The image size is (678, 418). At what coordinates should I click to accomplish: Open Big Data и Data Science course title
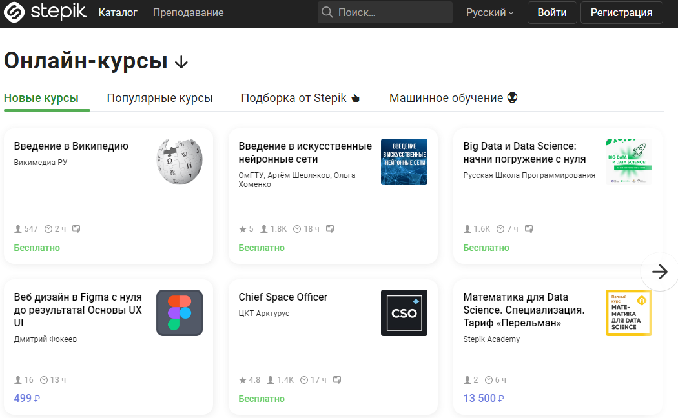click(524, 152)
